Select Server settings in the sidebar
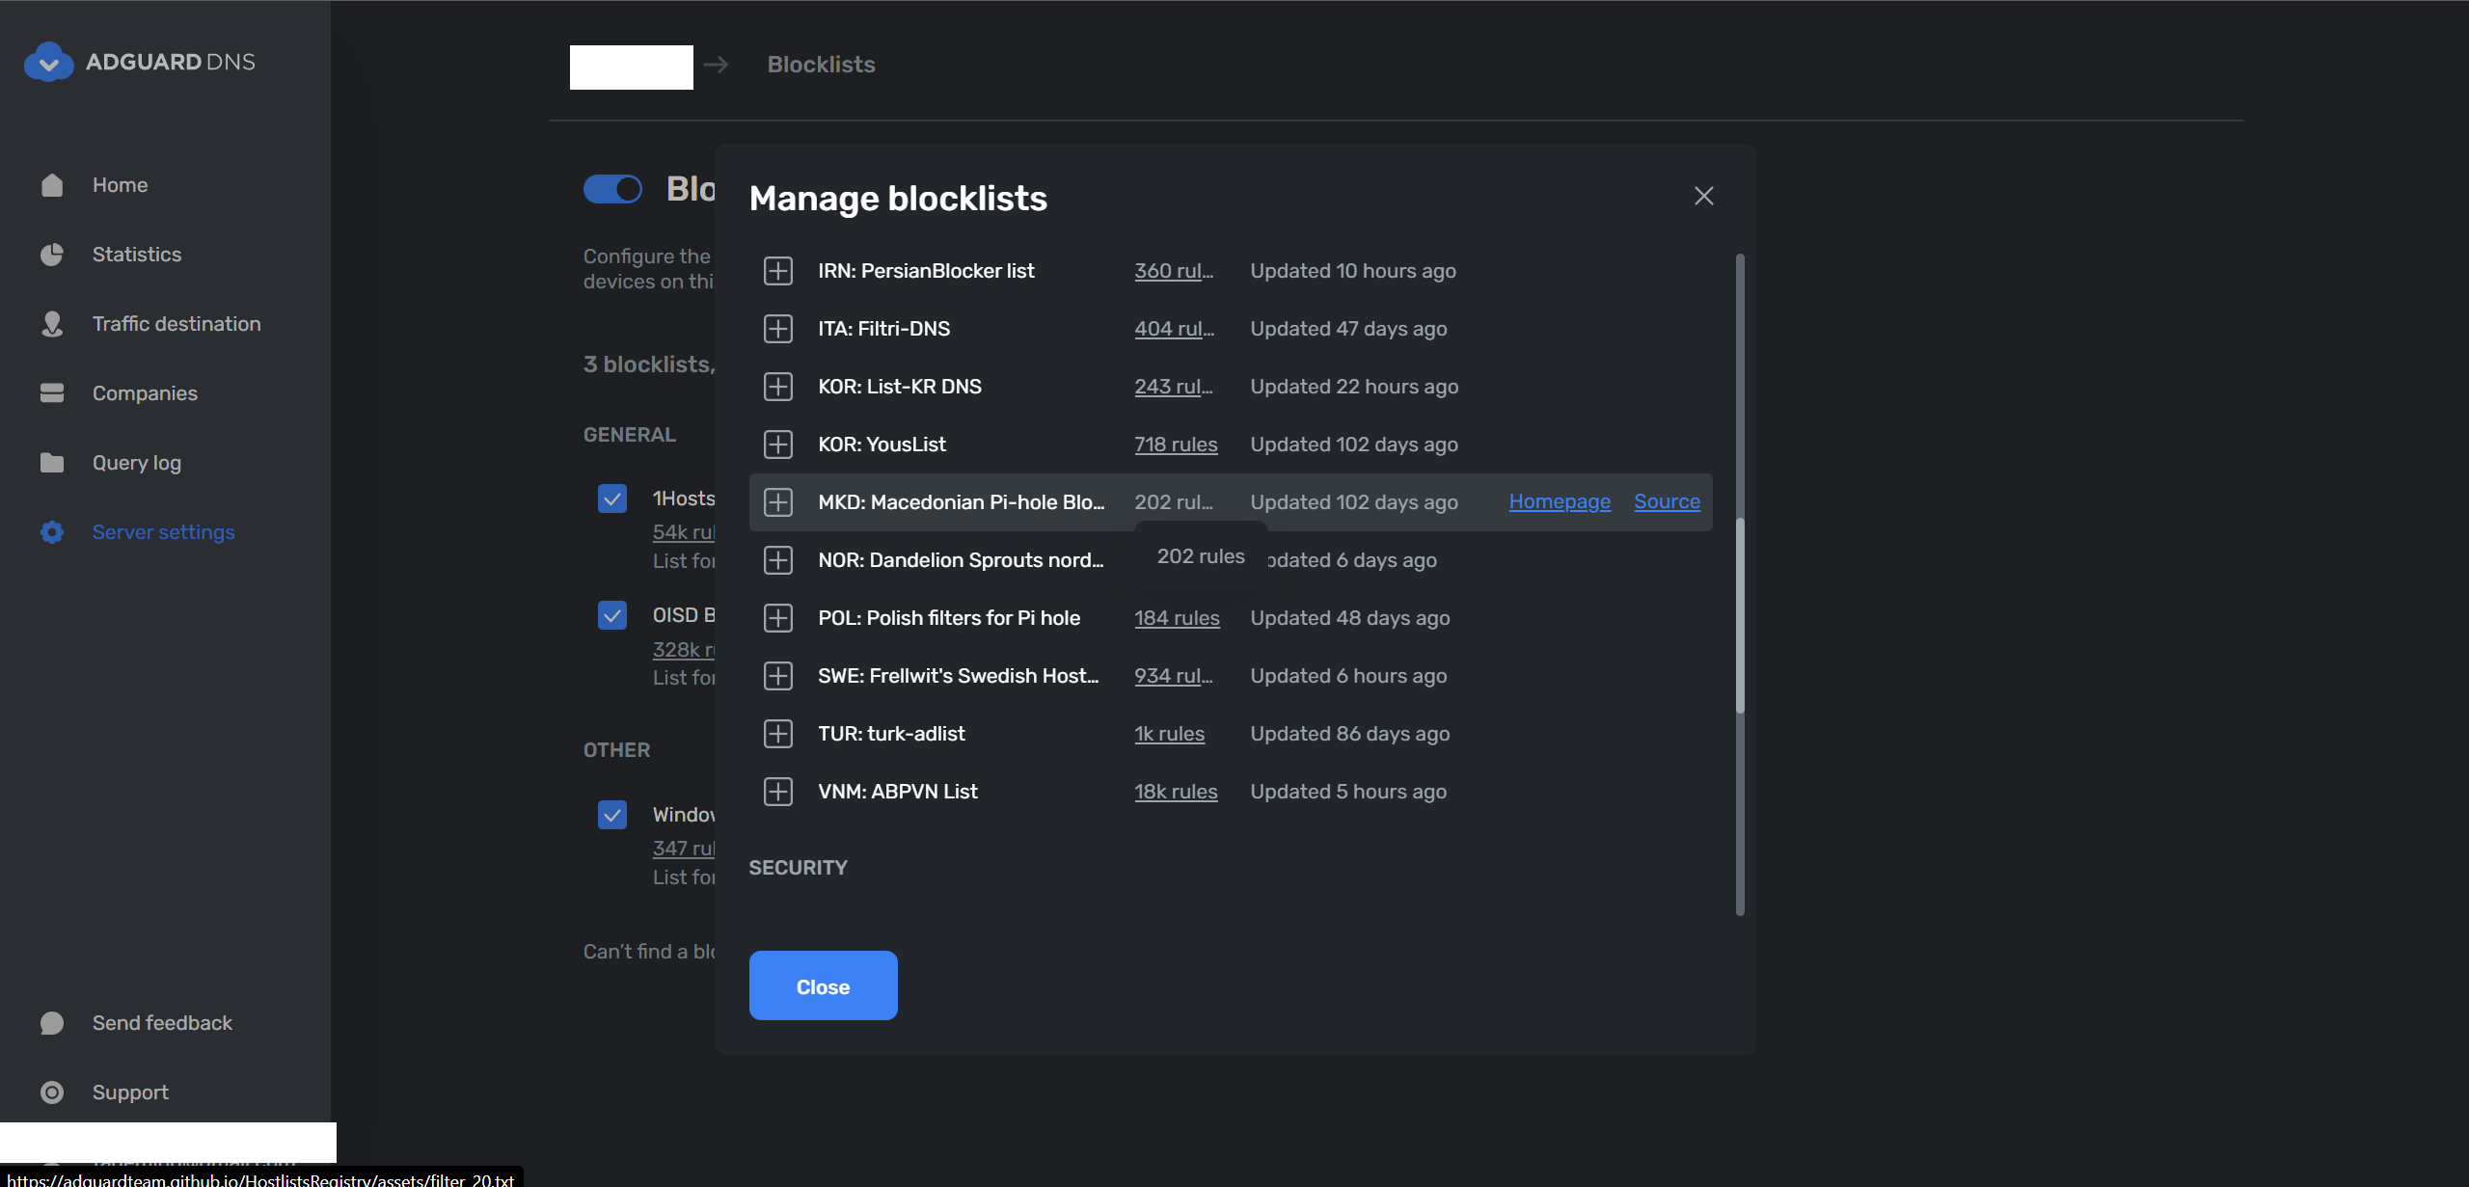Screen dimensions: 2469x1187 [x=163, y=531]
